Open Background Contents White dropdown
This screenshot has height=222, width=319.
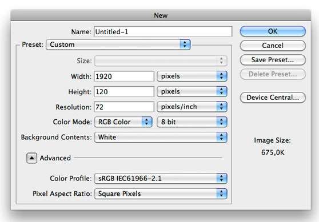161,138
